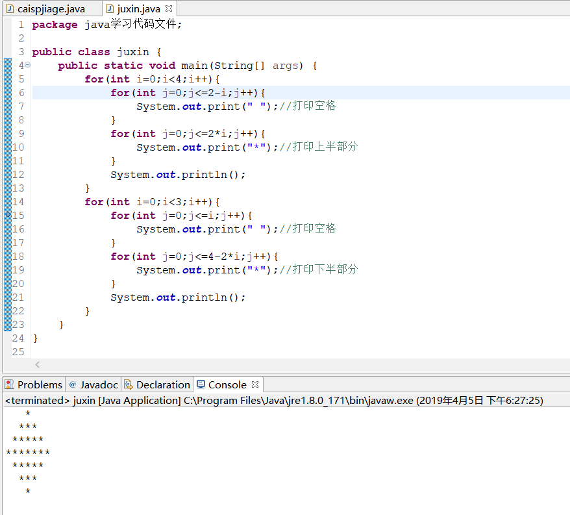This screenshot has width=570, height=515.
Task: Click the left arrow of the editor horizontal scrollbar
Action: [38, 364]
